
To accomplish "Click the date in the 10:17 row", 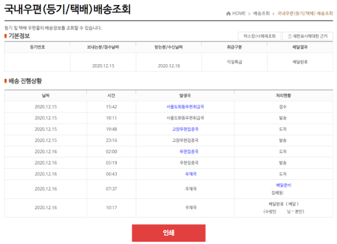I will click(x=46, y=207).
